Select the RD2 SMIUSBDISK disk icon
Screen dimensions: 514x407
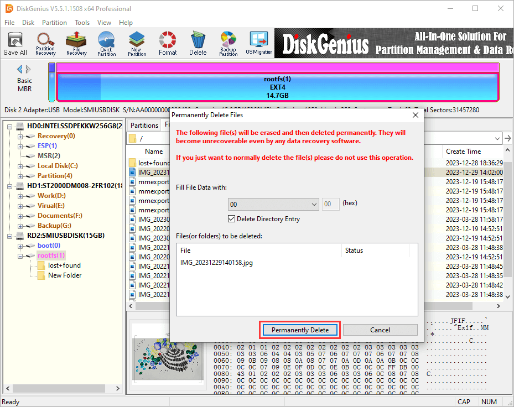click(20, 236)
